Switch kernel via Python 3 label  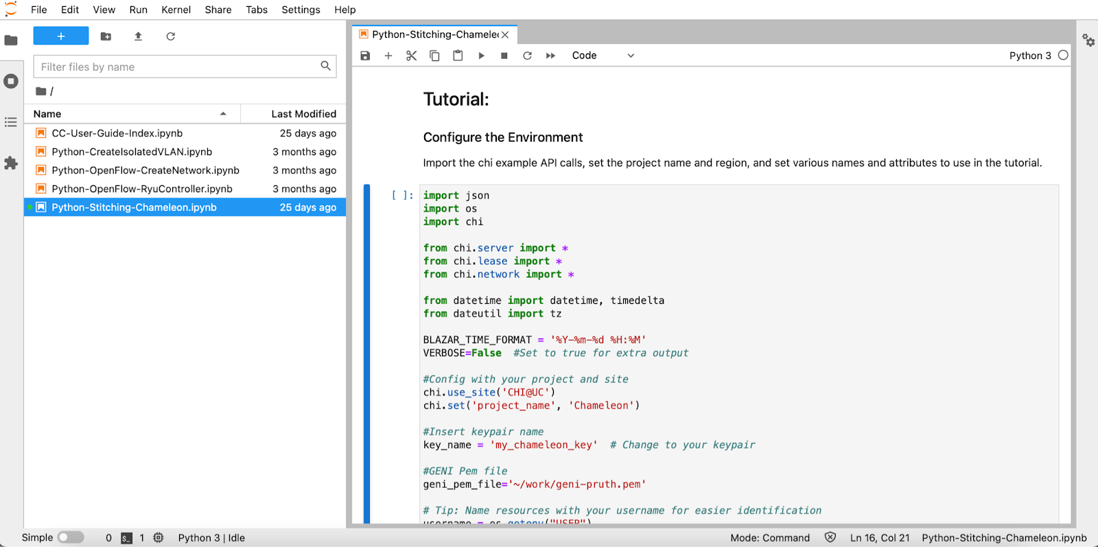[x=1029, y=56]
